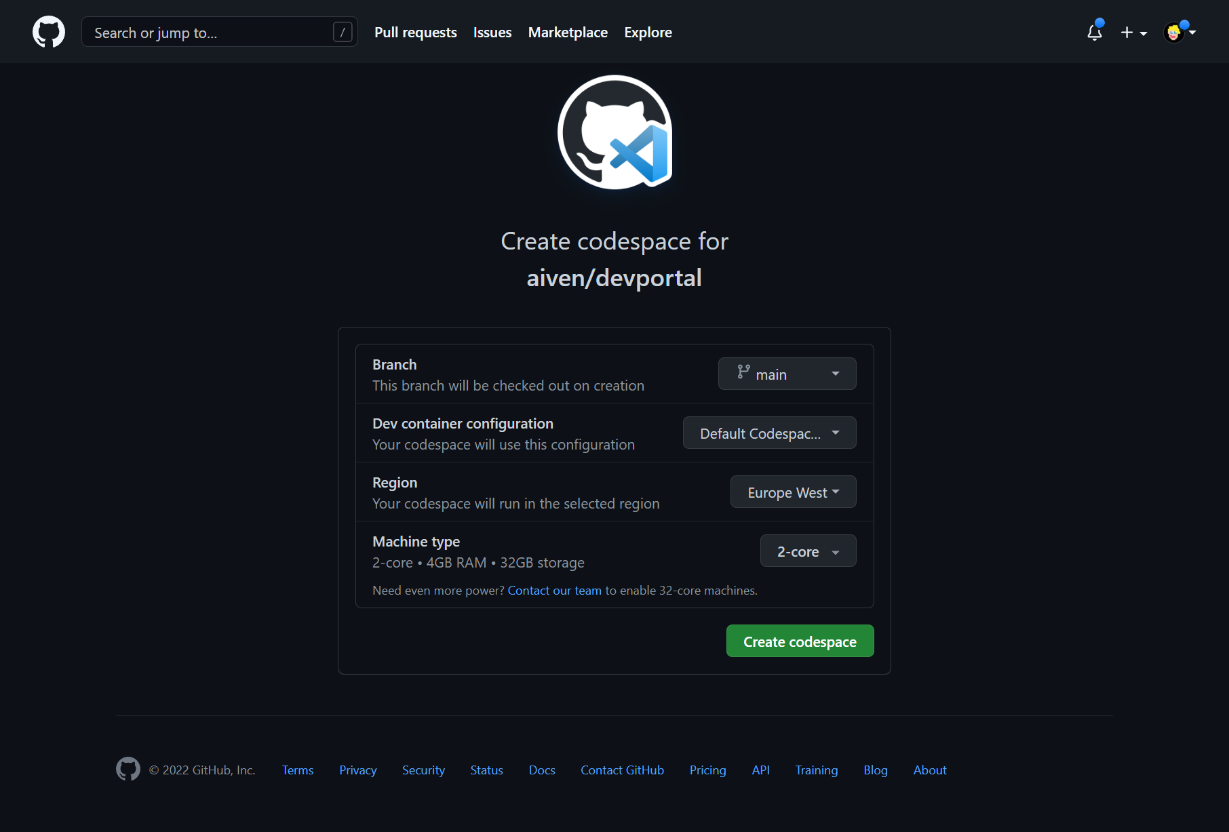Open notifications via the bell icon
1229x832 pixels.
pyautogui.click(x=1094, y=32)
